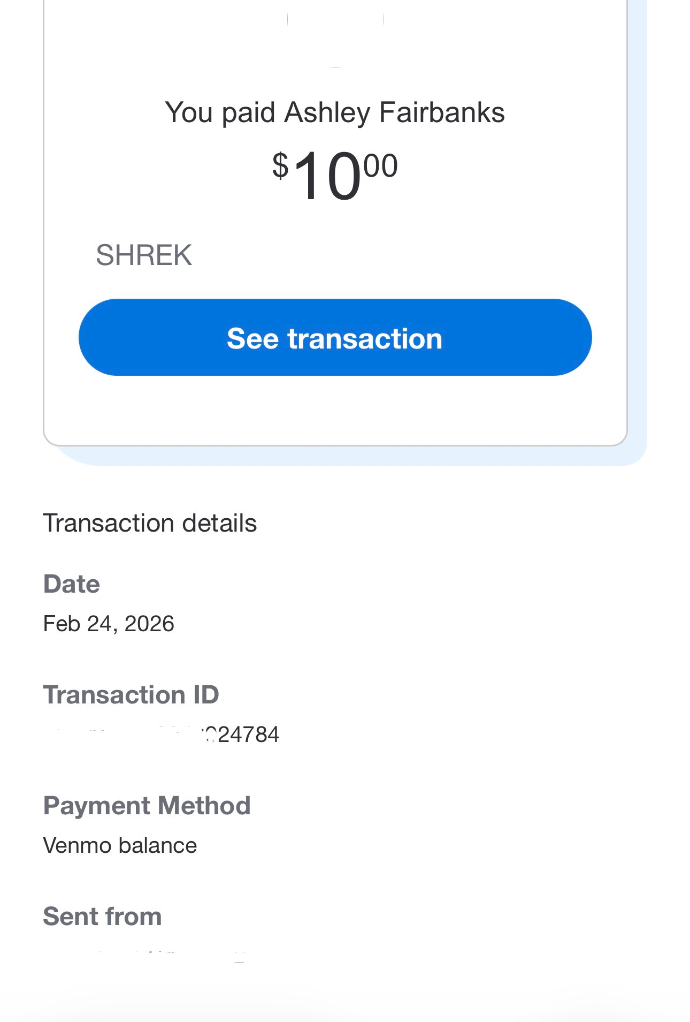Click the large "10" amount digits

[x=327, y=177]
